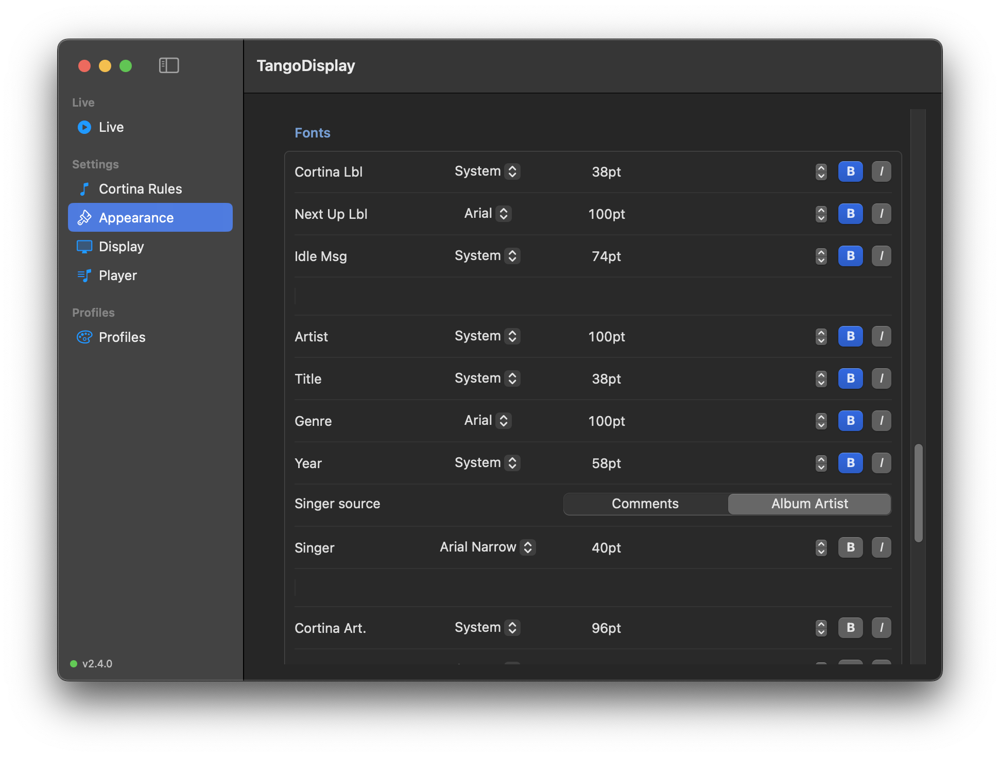Adjust Idle Msg size stepper
This screenshot has height=757, width=1000.
click(x=821, y=256)
